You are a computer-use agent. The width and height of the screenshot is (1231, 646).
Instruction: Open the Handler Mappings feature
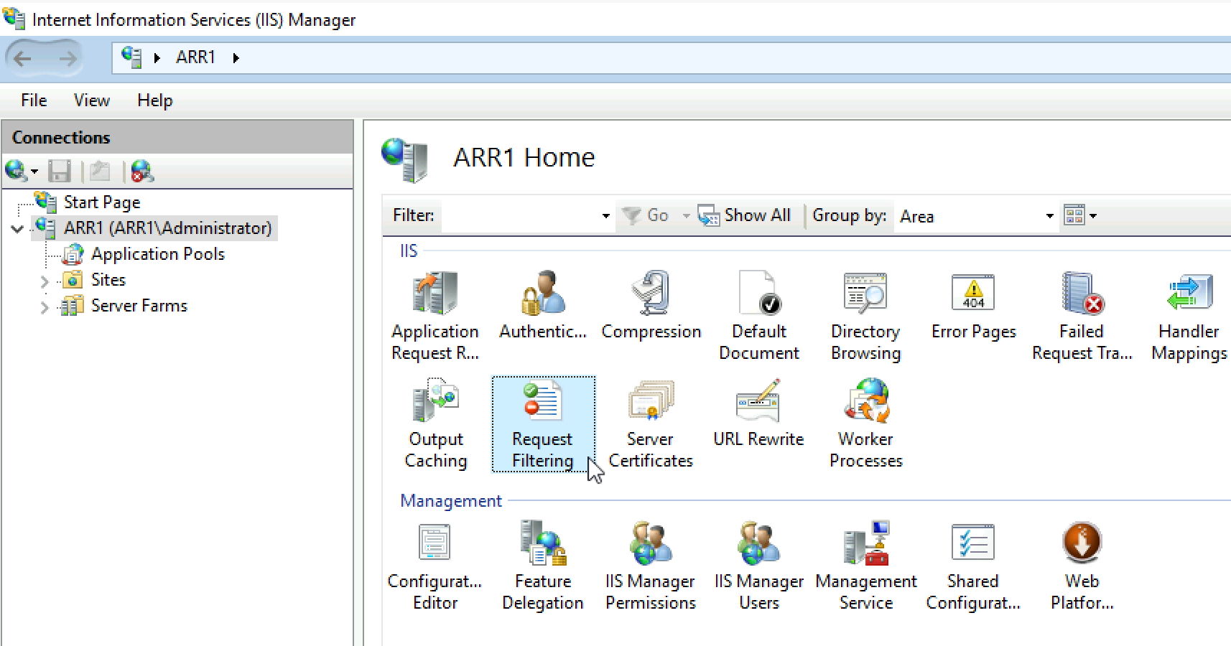click(x=1189, y=316)
